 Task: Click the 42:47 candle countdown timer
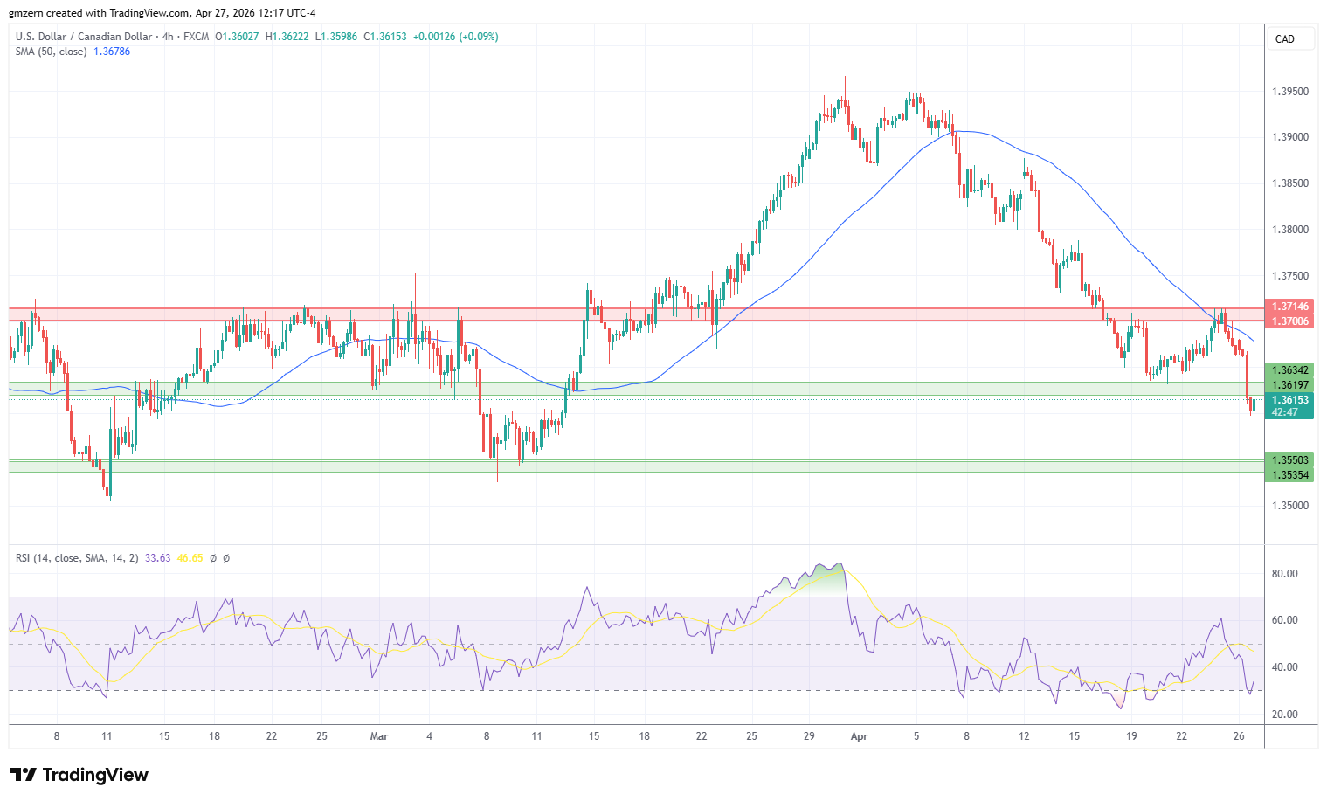(1285, 412)
